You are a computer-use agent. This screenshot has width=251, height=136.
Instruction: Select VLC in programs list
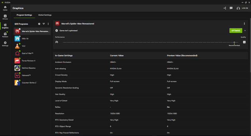coord(32,46)
